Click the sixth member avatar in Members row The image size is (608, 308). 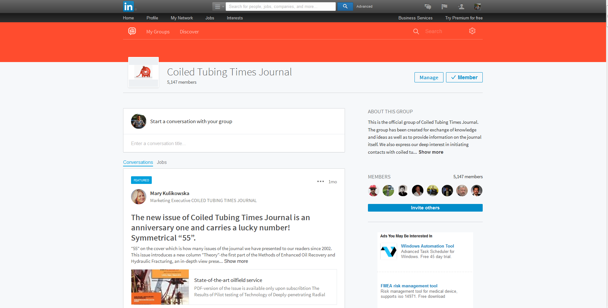[x=447, y=191]
